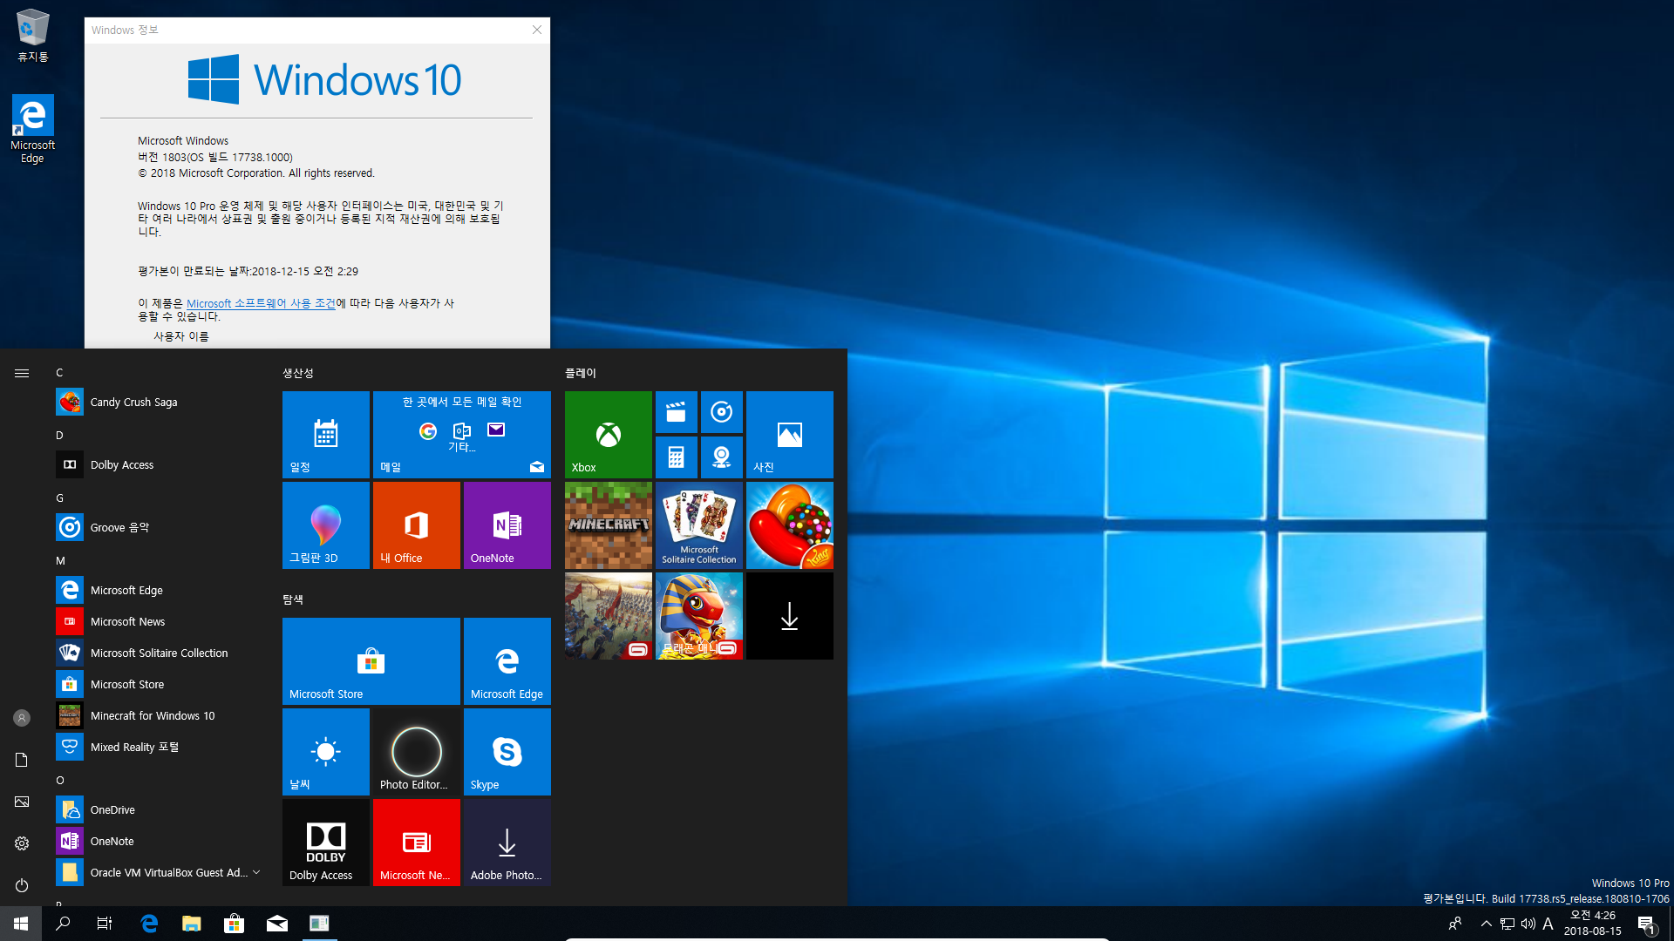Click the 플레이 tile group header
The width and height of the screenshot is (1674, 941).
tap(580, 373)
